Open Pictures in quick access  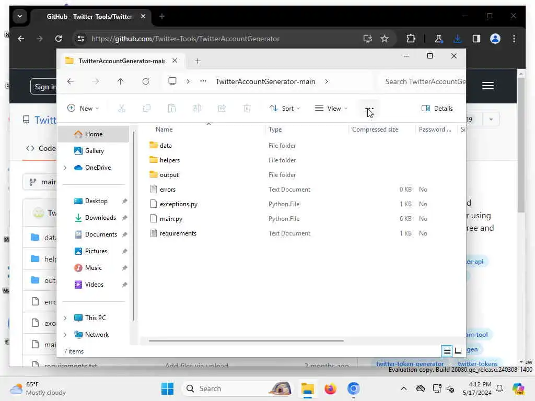click(93, 251)
